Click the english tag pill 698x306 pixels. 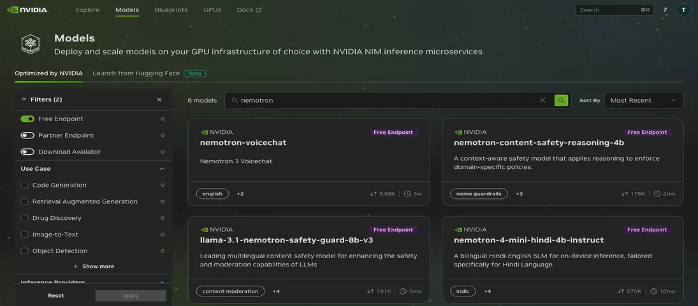(x=212, y=194)
